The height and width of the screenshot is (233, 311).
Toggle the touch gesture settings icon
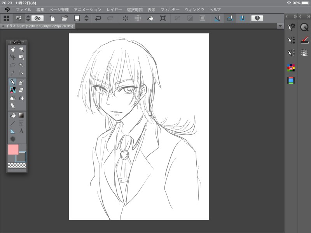pos(19,18)
